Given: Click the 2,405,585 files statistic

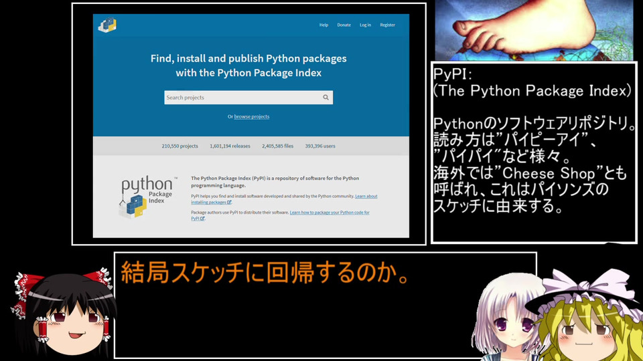Looking at the screenshot, I should (277, 146).
